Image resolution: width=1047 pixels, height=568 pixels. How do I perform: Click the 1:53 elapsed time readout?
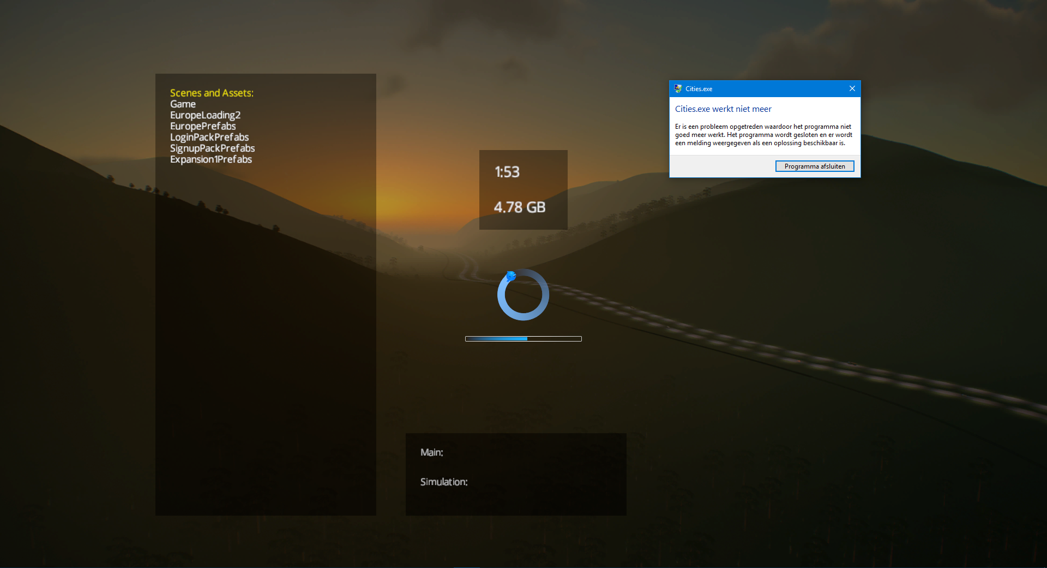[507, 172]
